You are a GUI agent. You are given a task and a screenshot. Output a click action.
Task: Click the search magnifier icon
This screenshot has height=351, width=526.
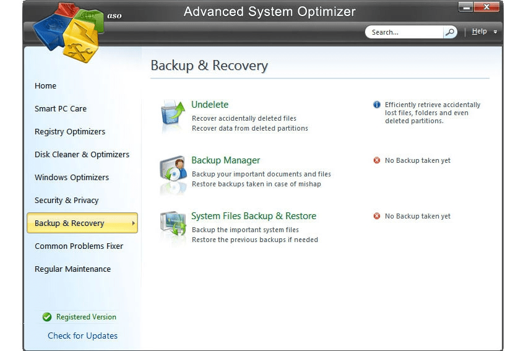[450, 32]
